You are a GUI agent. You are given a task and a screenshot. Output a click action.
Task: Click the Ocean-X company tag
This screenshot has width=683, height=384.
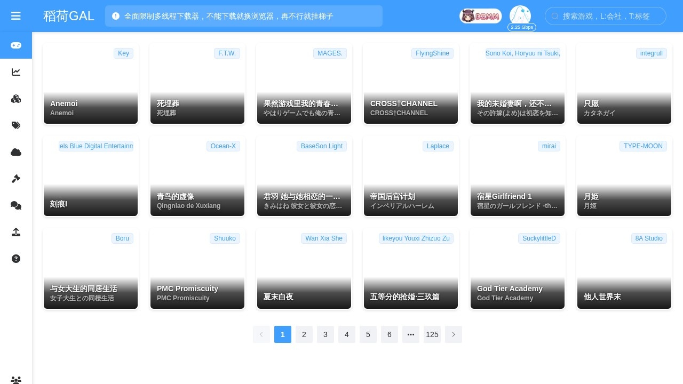coord(223,146)
